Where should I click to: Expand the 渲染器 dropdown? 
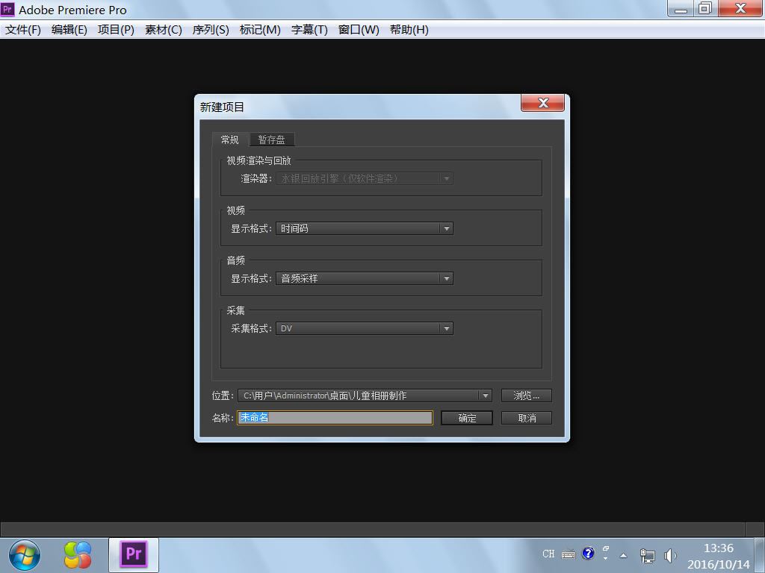coord(365,179)
